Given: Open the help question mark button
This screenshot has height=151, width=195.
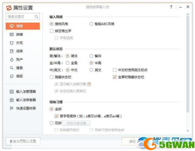Looking at the screenshot, I should (171, 7).
